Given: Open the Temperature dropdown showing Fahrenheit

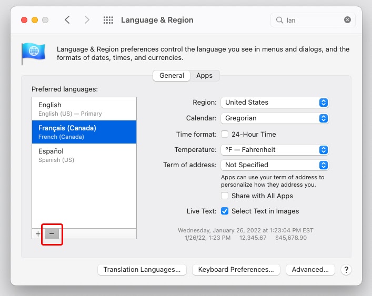Looking at the screenshot, I should tap(275, 150).
